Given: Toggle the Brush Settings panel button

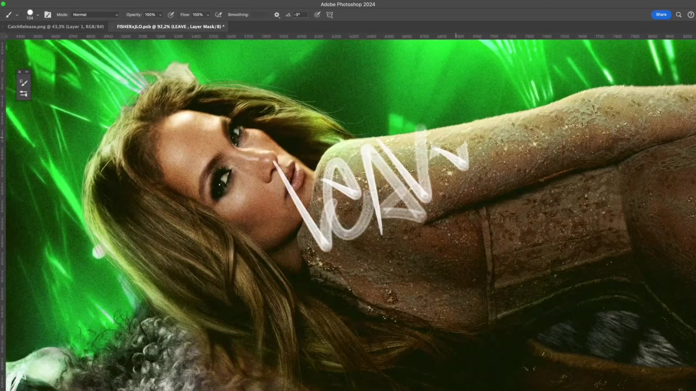Looking at the screenshot, I should point(47,15).
